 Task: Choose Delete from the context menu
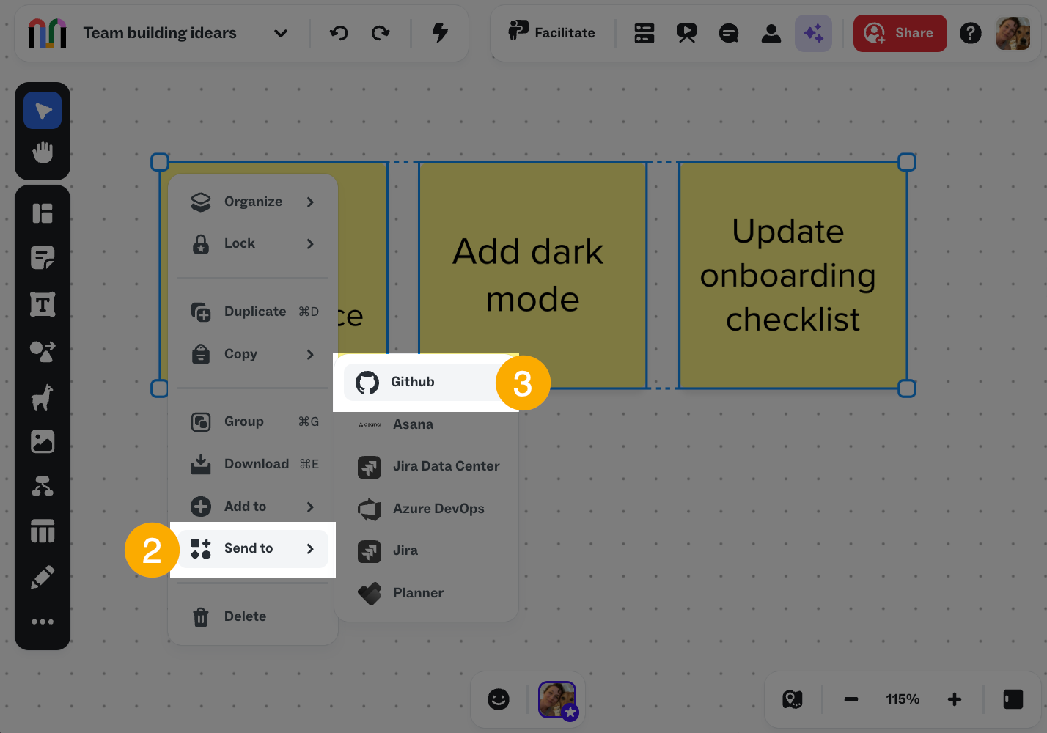pyautogui.click(x=253, y=616)
